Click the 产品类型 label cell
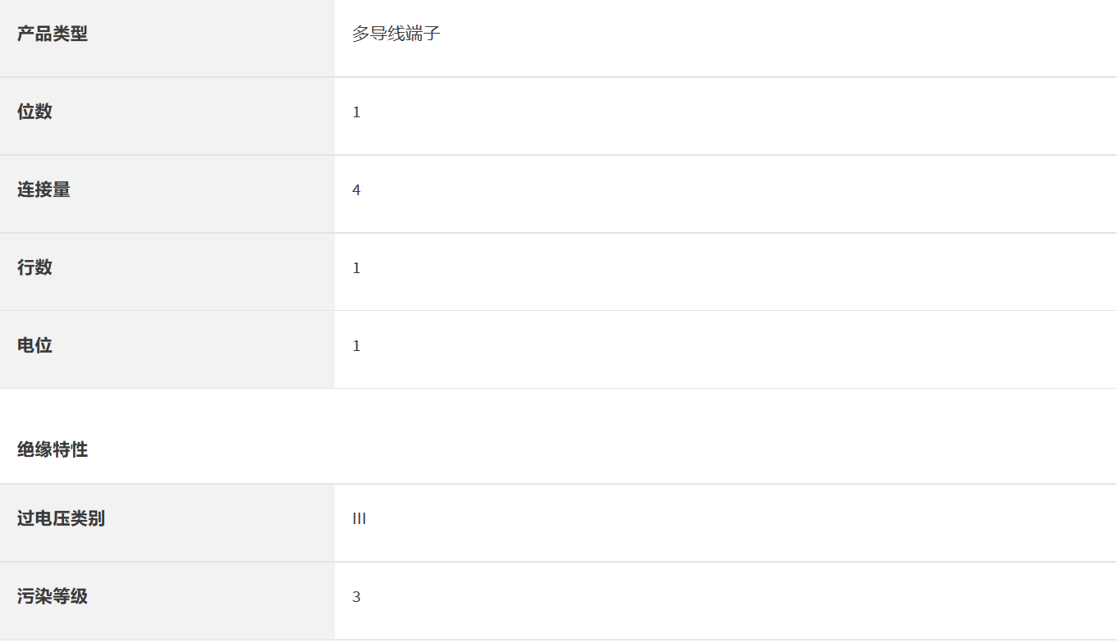Image resolution: width=1119 pixels, height=643 pixels. pos(53,34)
